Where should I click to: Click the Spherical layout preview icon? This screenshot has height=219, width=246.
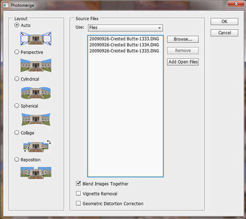36,119
